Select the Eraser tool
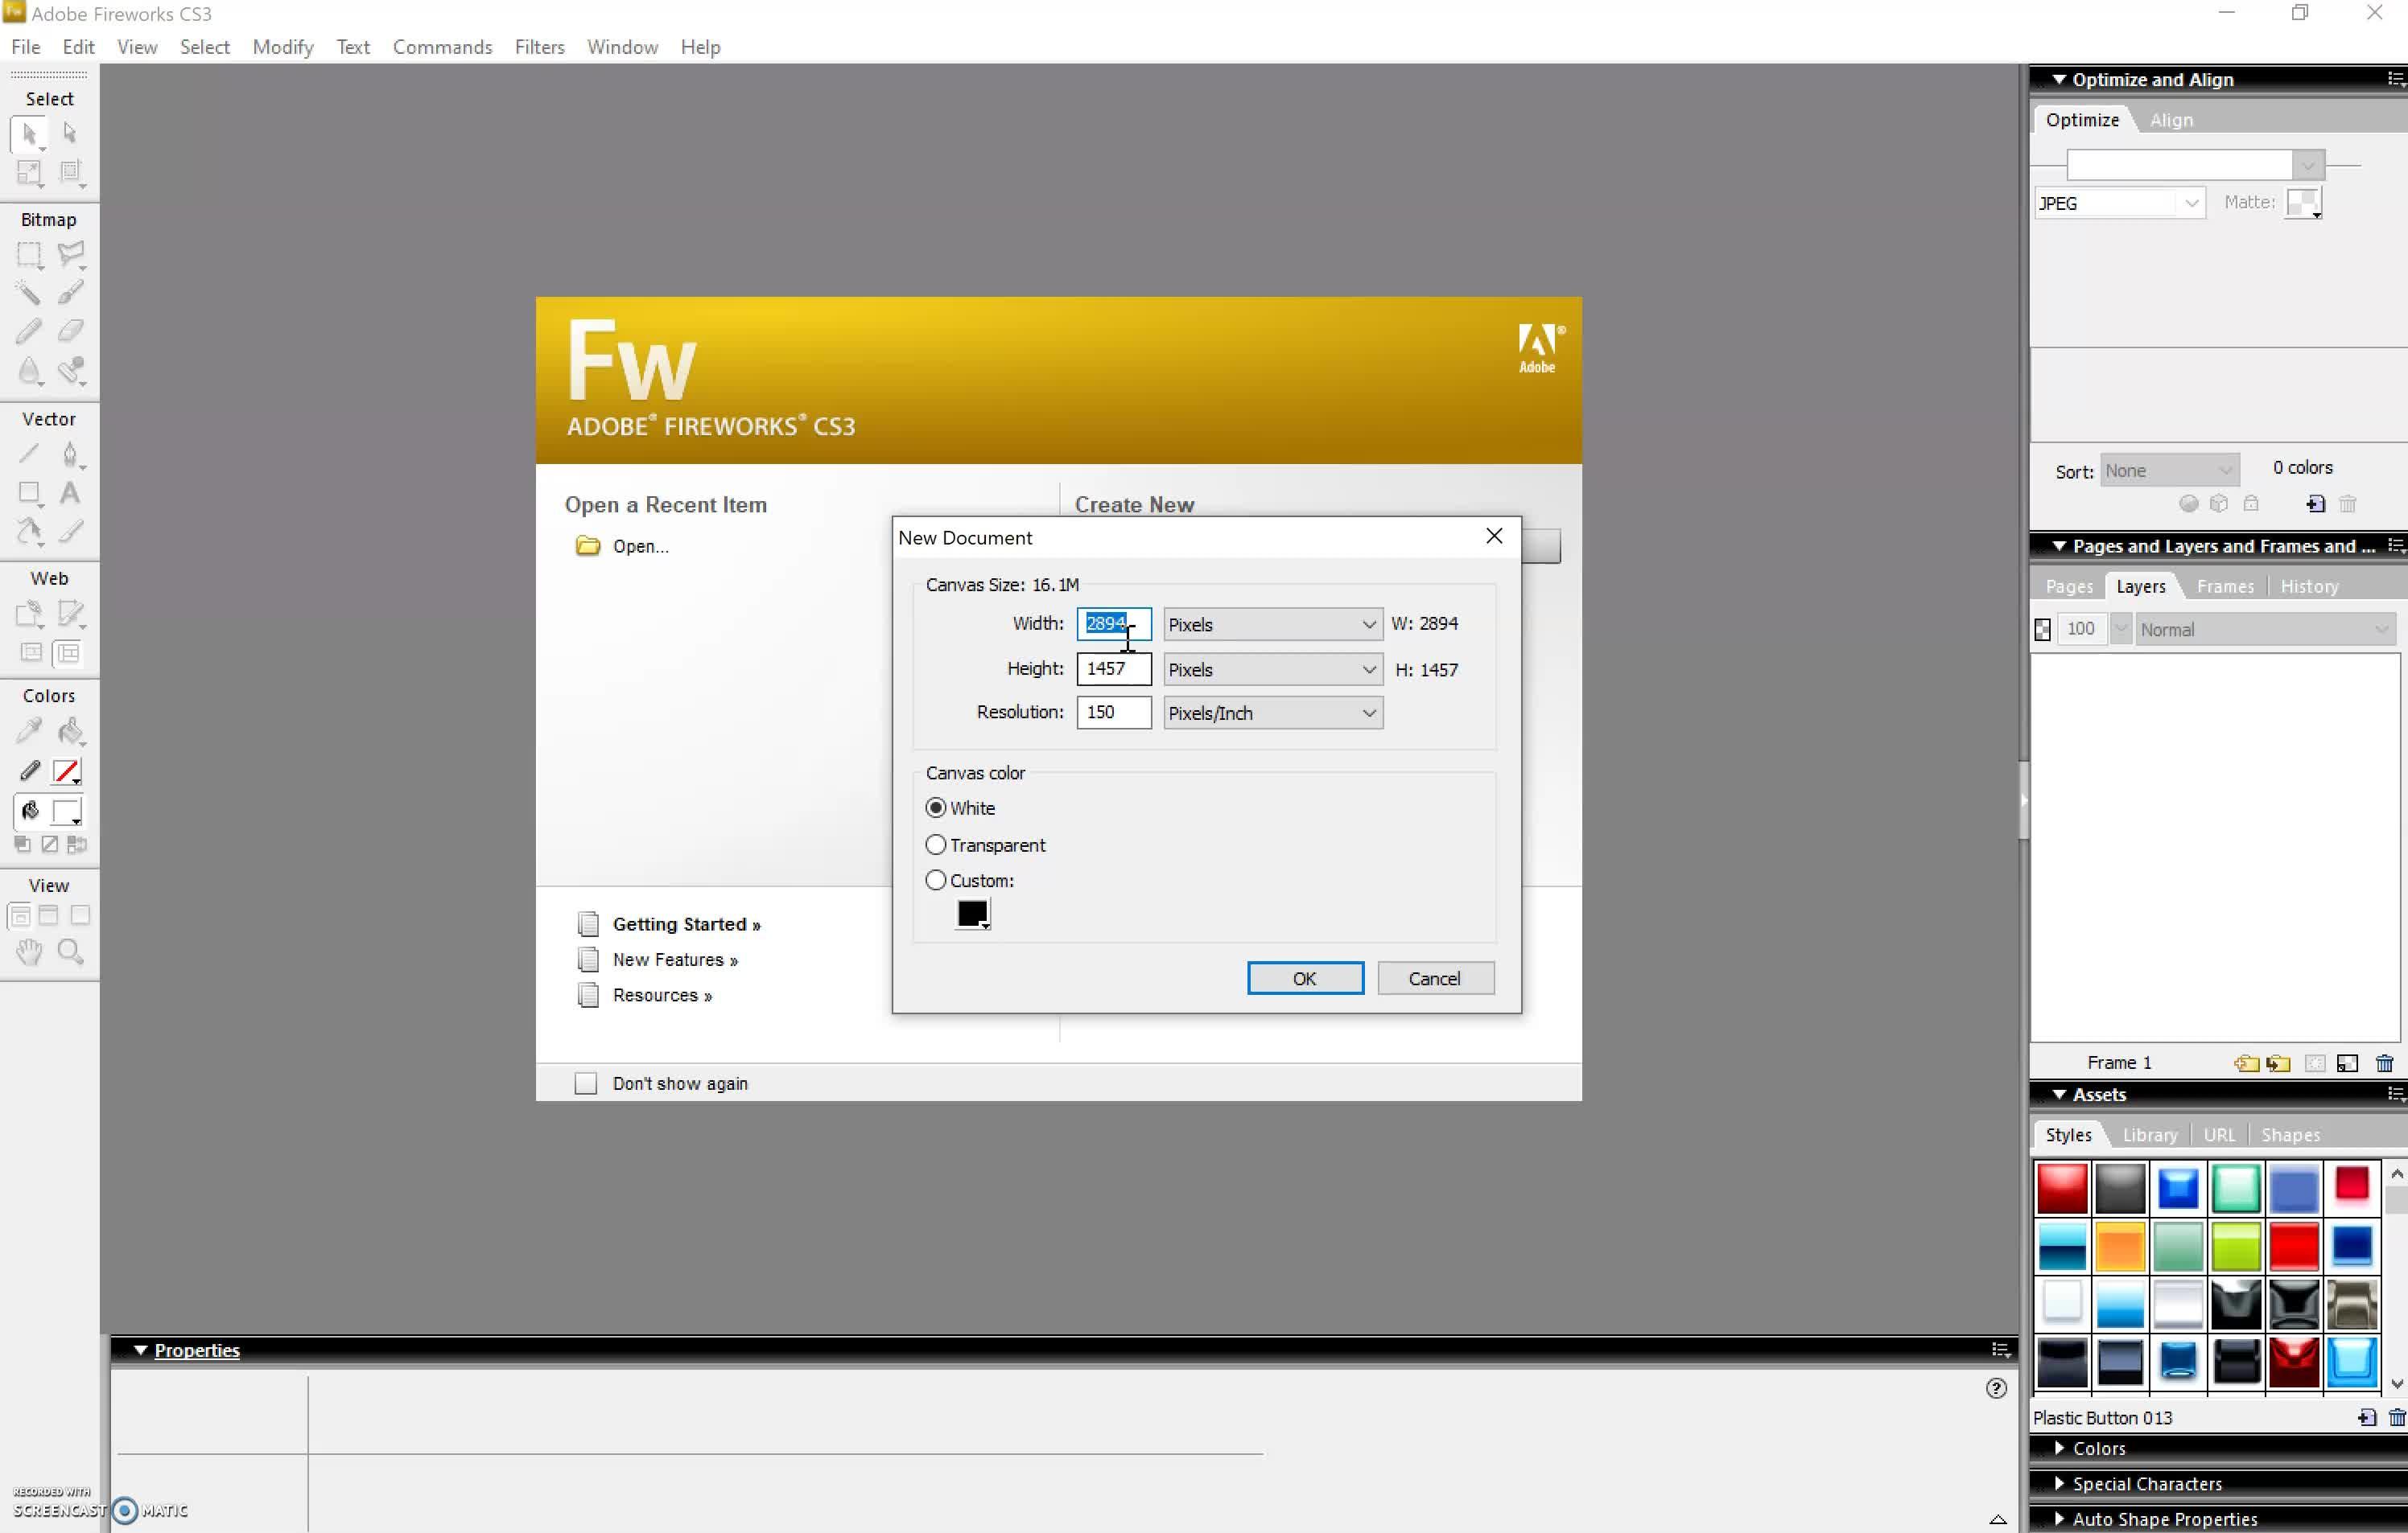 click(x=70, y=331)
